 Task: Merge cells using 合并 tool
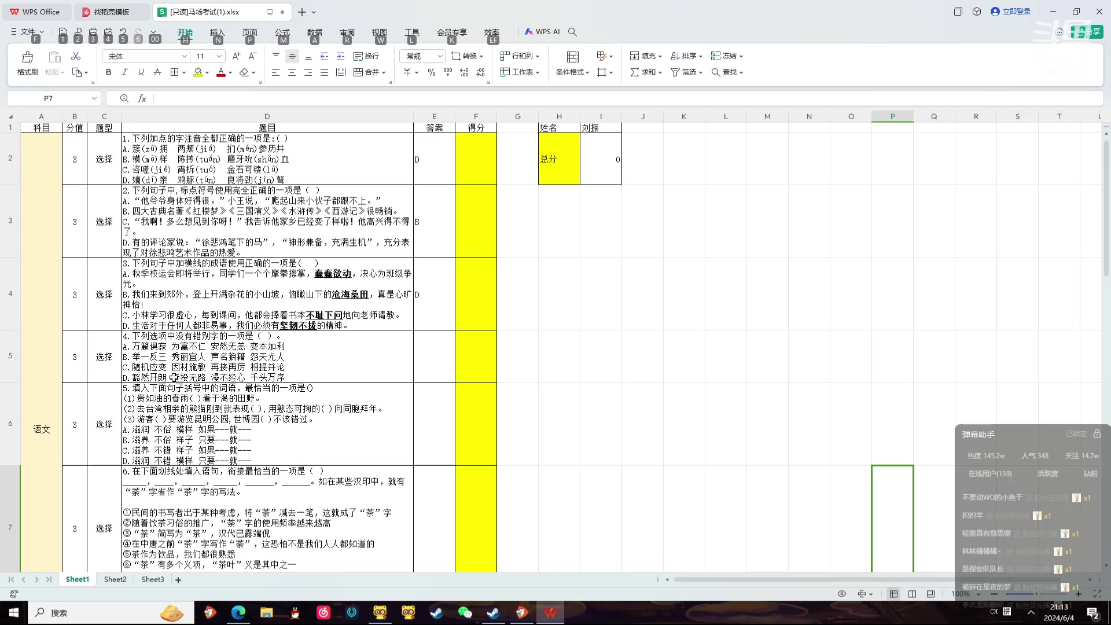[369, 72]
